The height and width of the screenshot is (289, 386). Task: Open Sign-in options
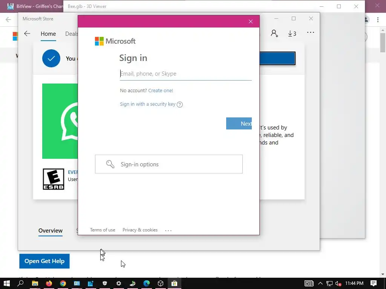click(169, 164)
